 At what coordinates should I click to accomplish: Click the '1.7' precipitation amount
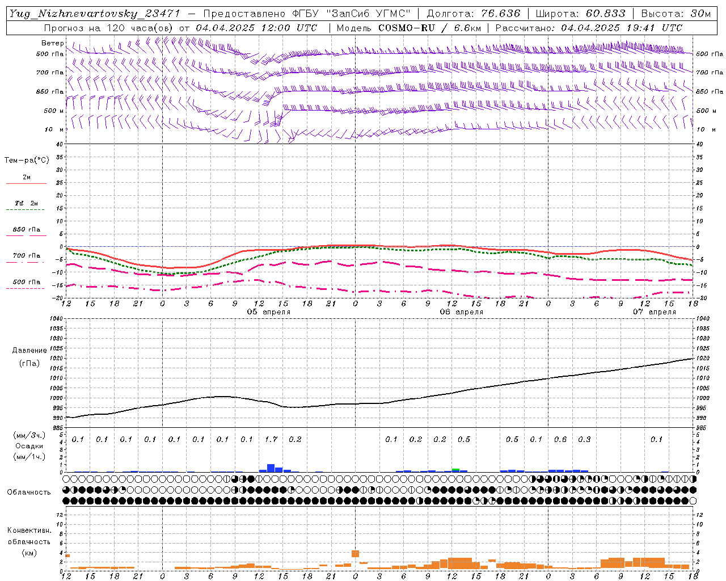coord(271,439)
